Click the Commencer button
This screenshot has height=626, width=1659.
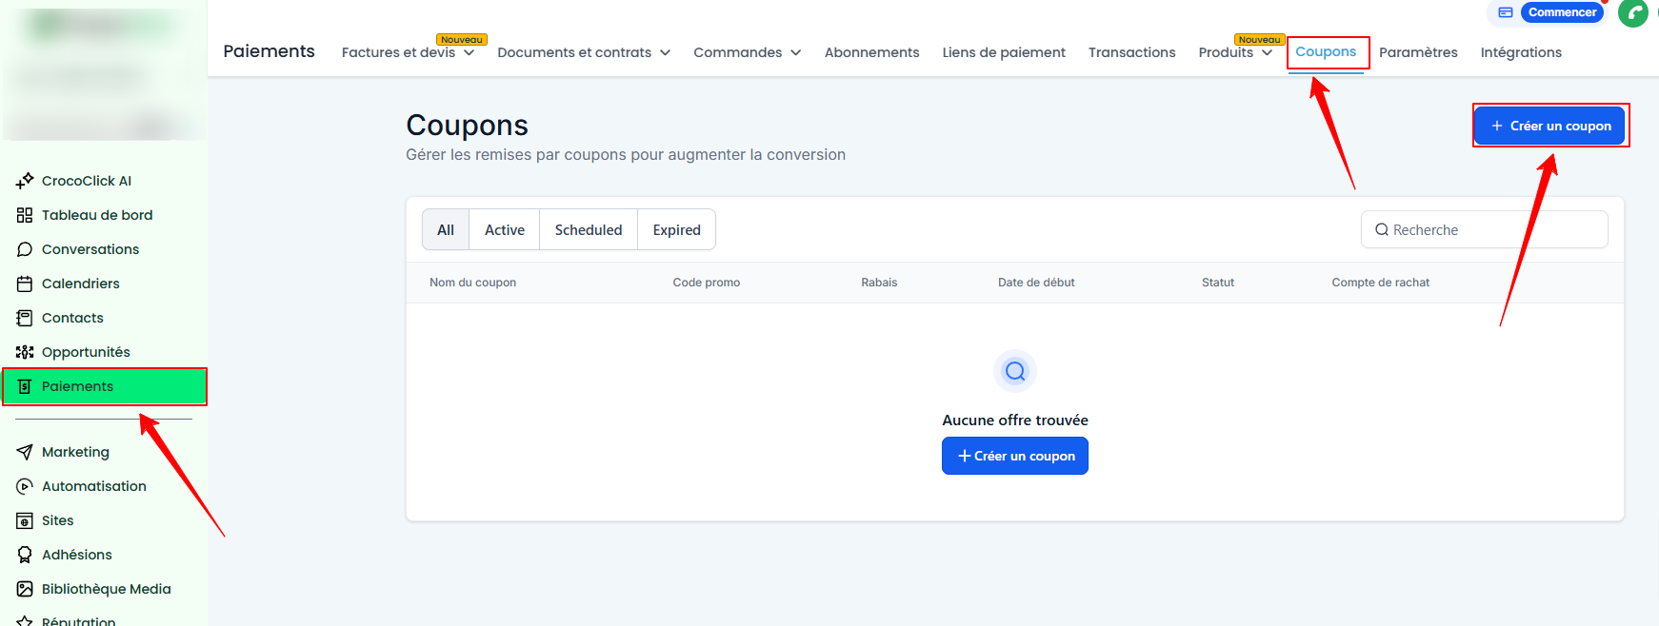pyautogui.click(x=1562, y=12)
